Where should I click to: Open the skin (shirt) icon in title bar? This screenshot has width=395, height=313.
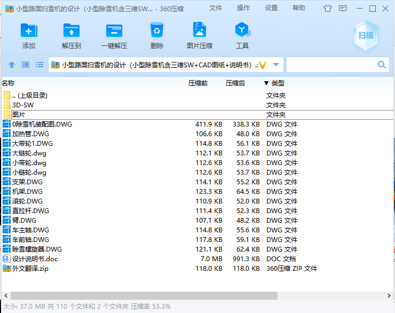click(328, 9)
